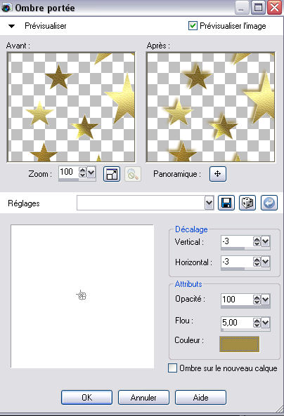Randomize parameters with the dice icon
Image resolution: width=284 pixels, height=416 pixels.
click(x=247, y=203)
